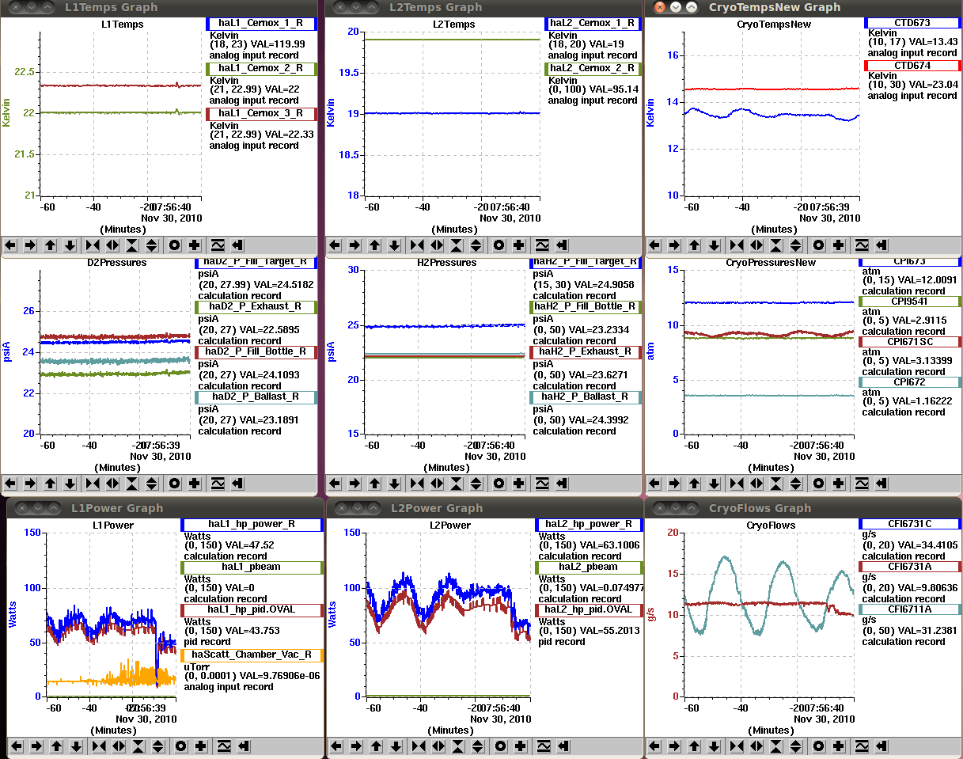963x759 pixels.
Task: Select the haScatt_Chamber_Vac_R legend entry
Action: click(252, 655)
